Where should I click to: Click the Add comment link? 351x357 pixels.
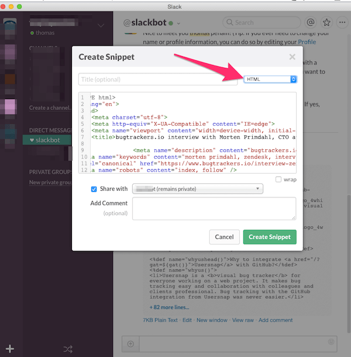276,320
